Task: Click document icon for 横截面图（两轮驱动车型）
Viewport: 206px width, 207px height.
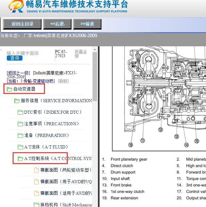Action: point(36,170)
